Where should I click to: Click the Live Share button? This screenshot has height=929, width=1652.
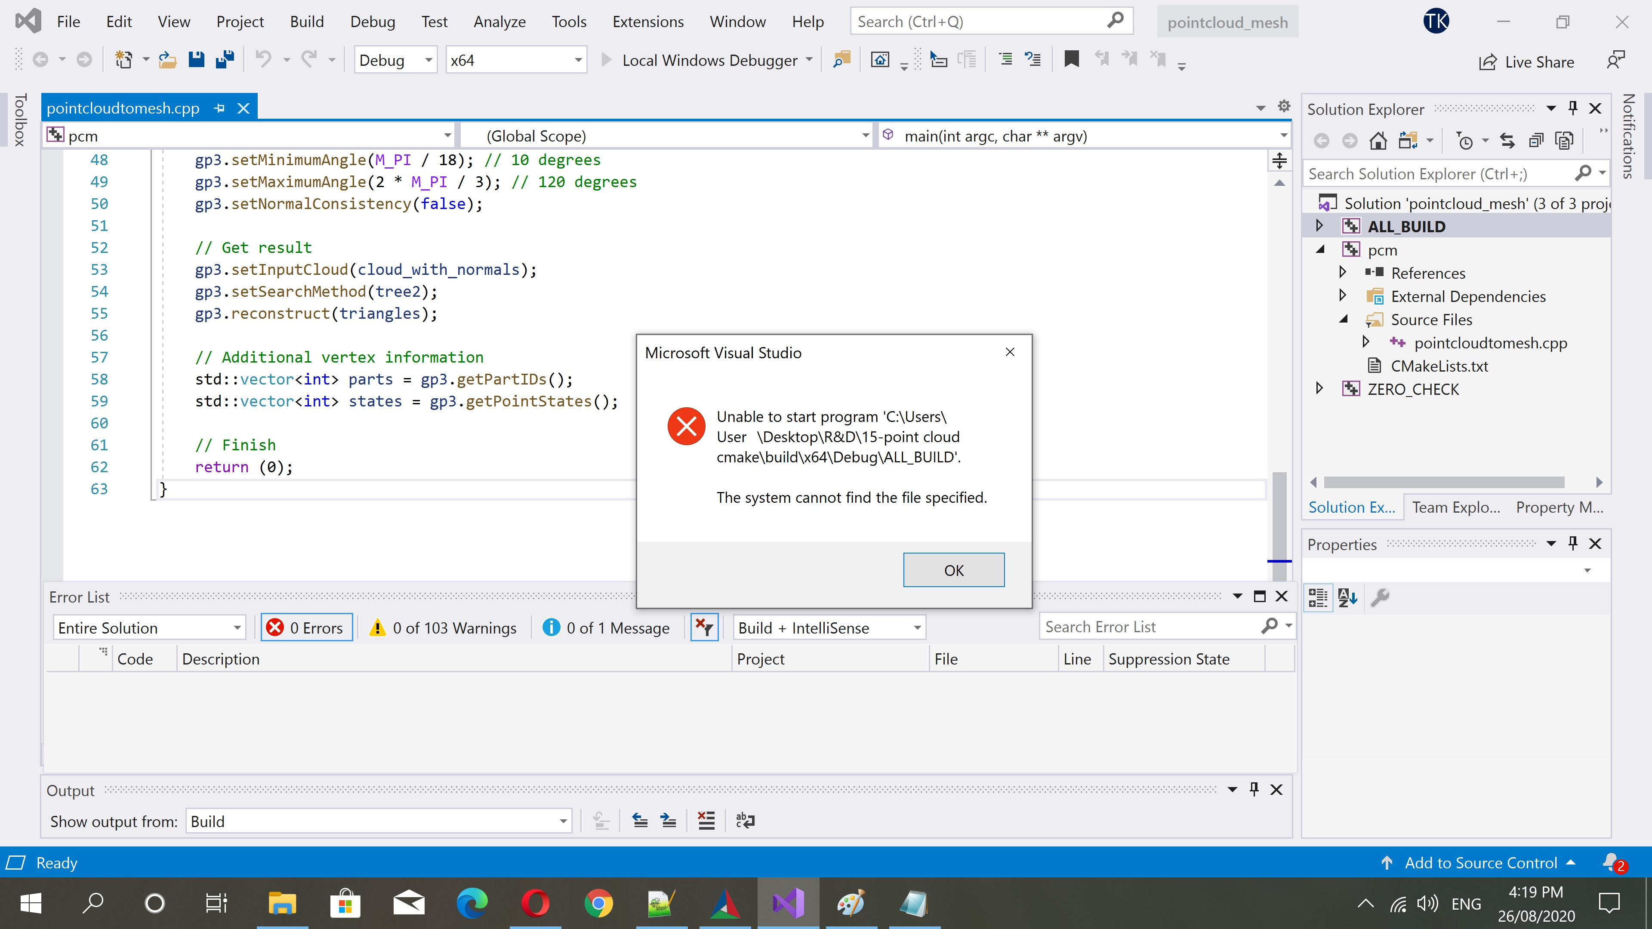[x=1526, y=62]
